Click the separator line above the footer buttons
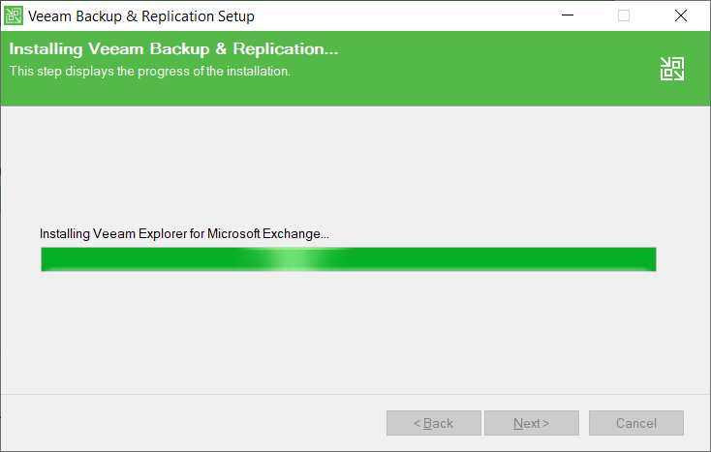The image size is (711, 452). tap(349, 394)
